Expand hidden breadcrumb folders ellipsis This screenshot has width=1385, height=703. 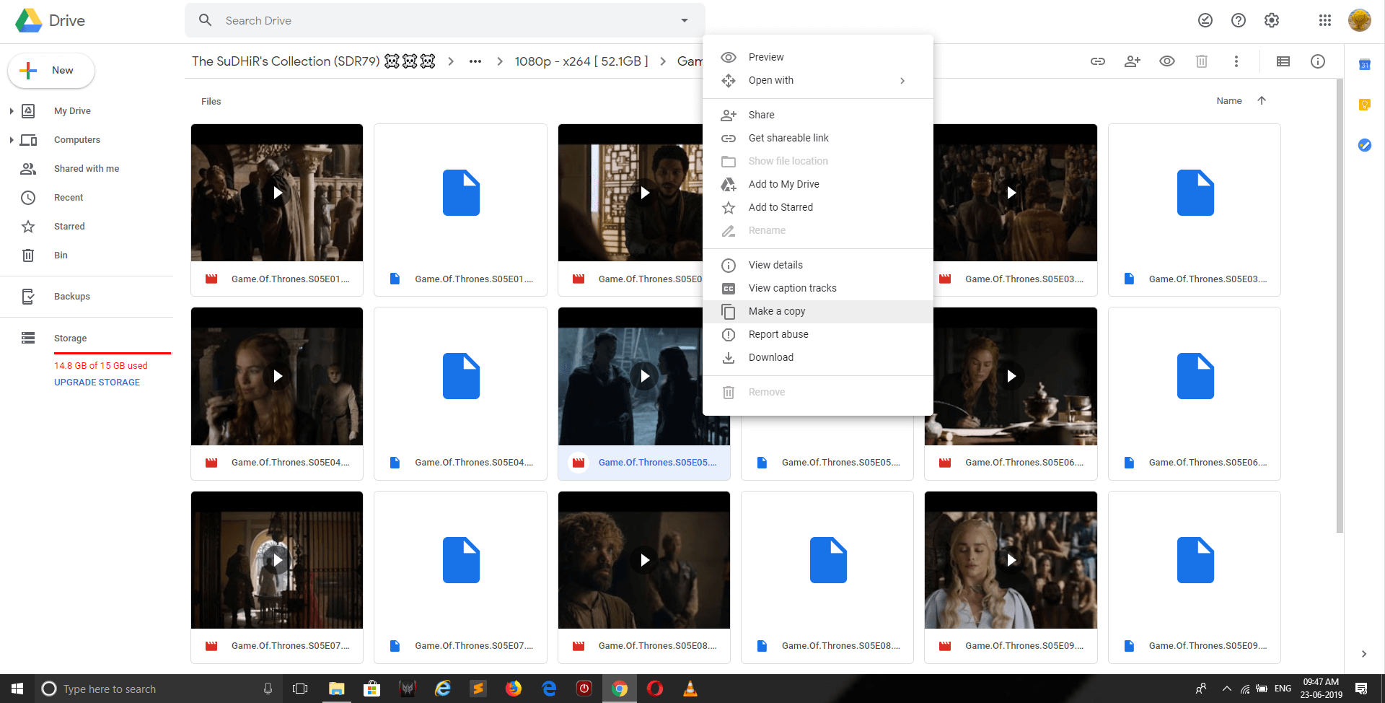click(475, 61)
